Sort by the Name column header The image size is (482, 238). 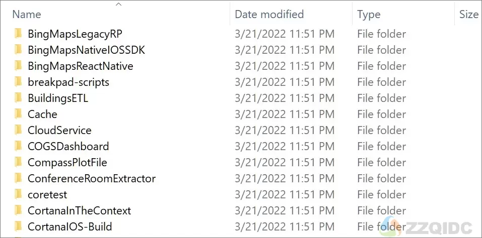coord(26,15)
